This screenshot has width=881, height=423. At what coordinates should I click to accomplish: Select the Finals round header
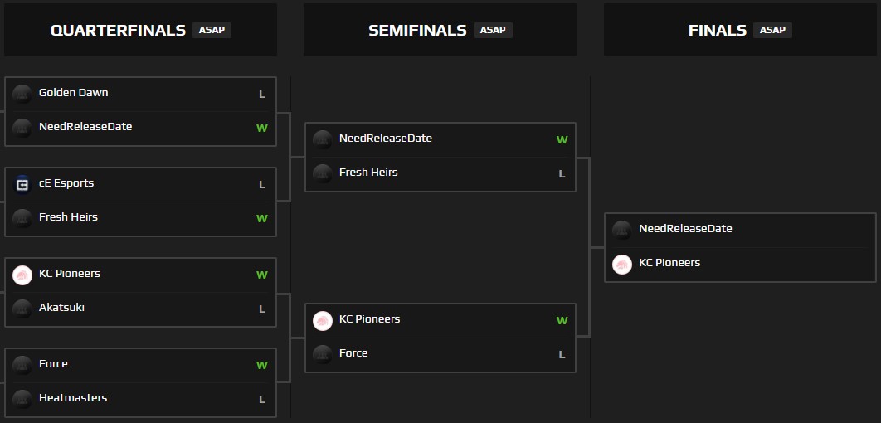coord(718,31)
